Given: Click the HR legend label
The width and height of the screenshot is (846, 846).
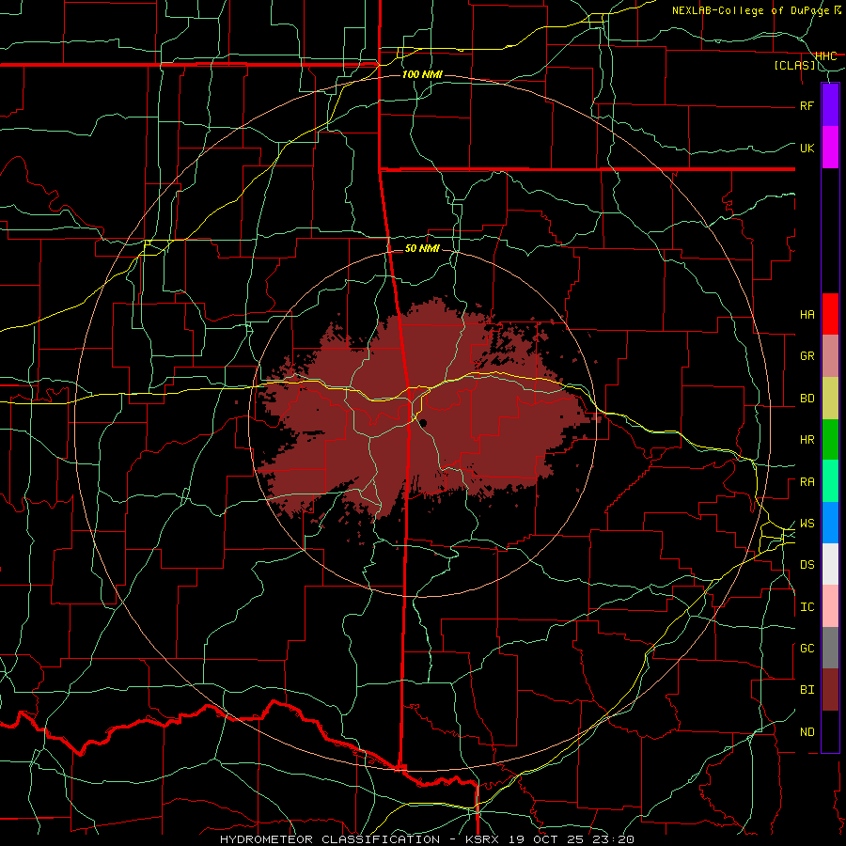Looking at the screenshot, I should [807, 440].
